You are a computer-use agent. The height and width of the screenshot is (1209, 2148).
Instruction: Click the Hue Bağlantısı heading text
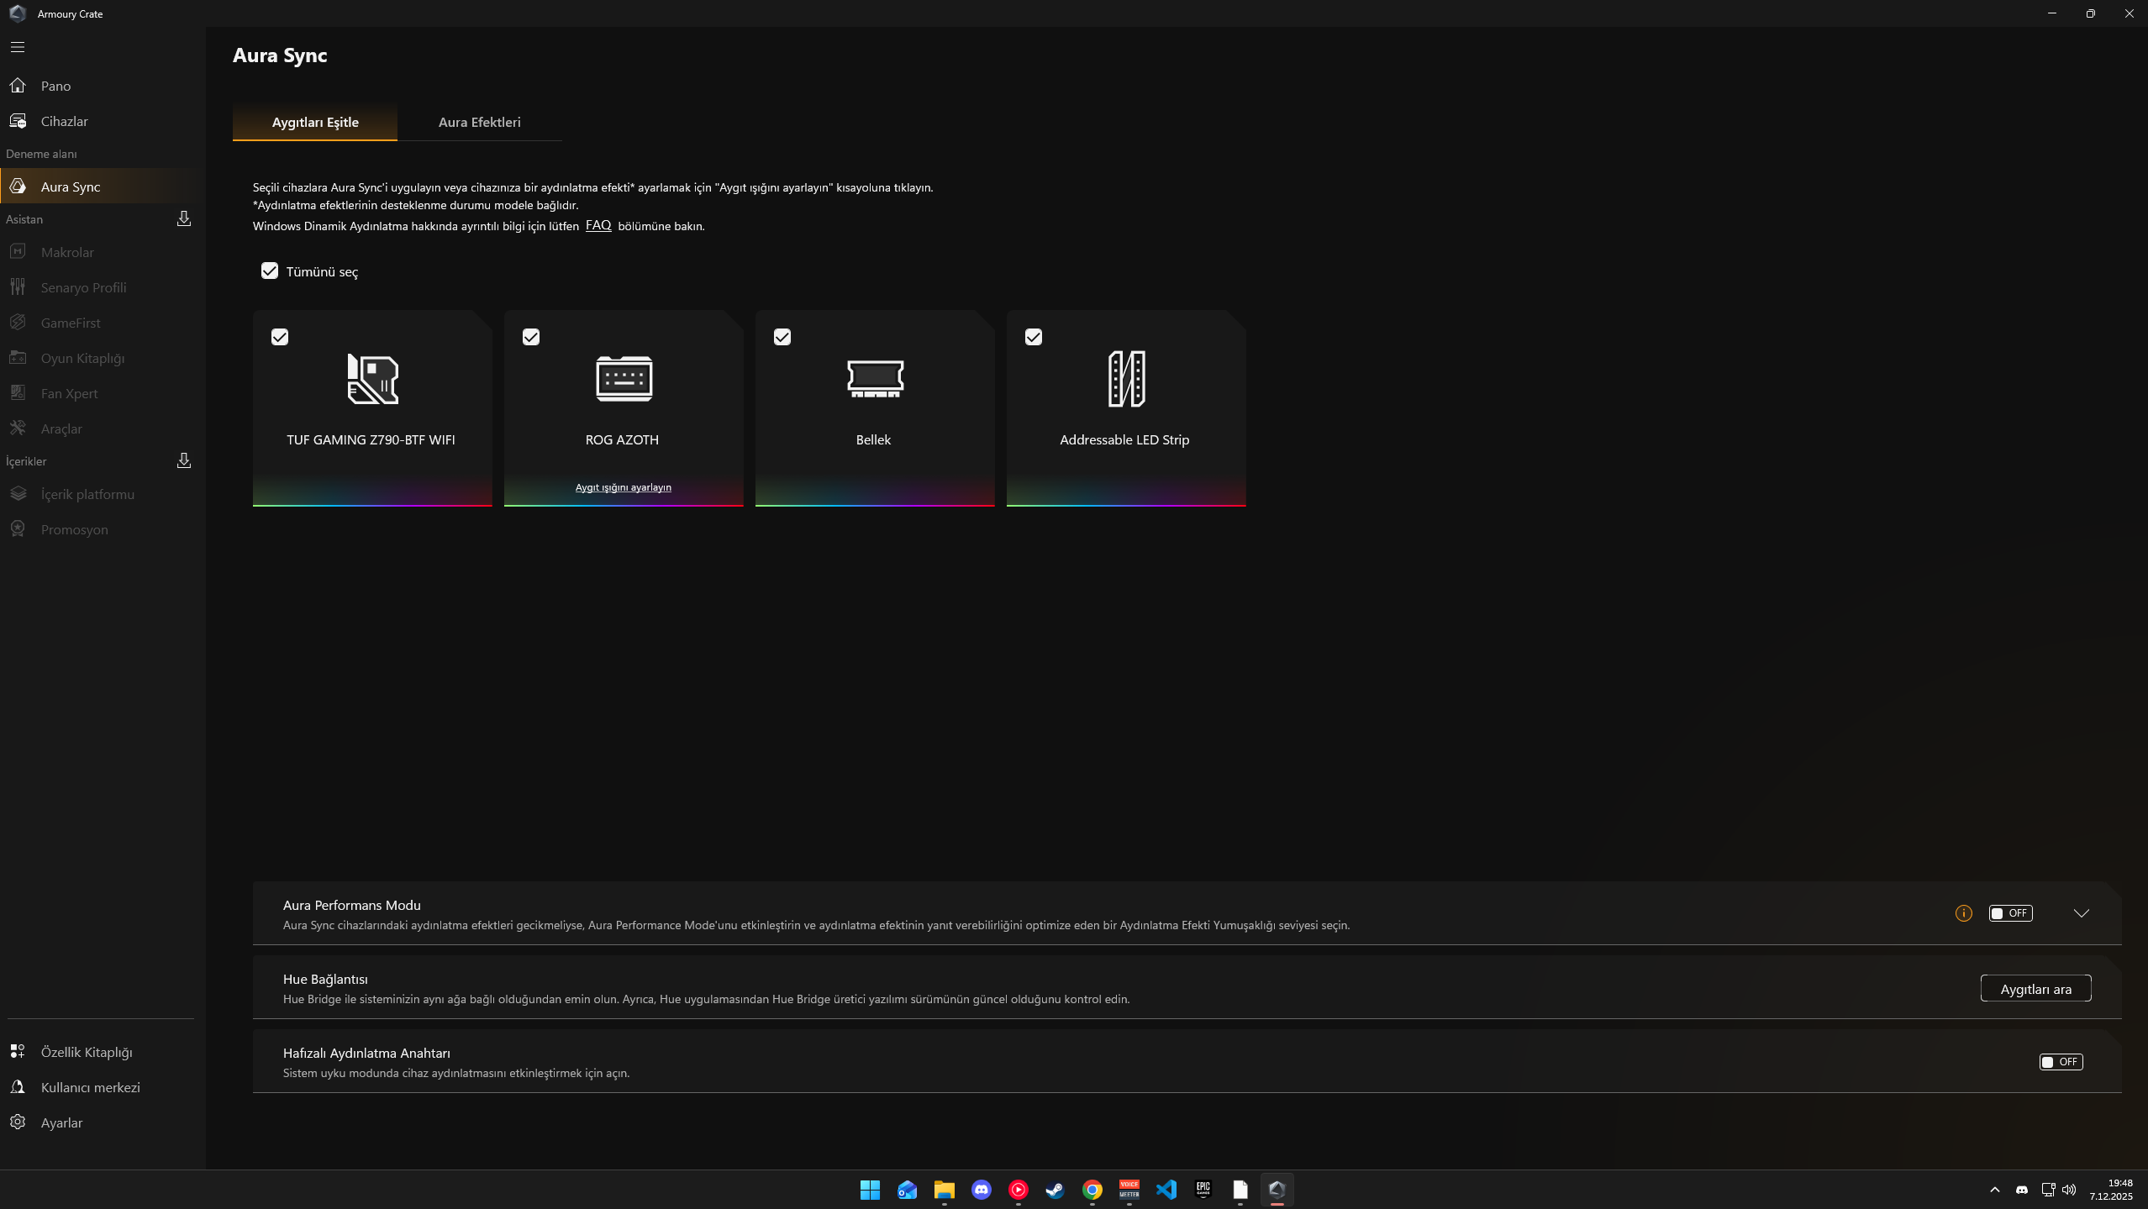click(x=325, y=979)
